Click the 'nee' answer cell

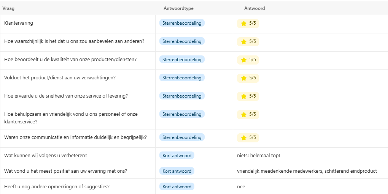[241, 187]
